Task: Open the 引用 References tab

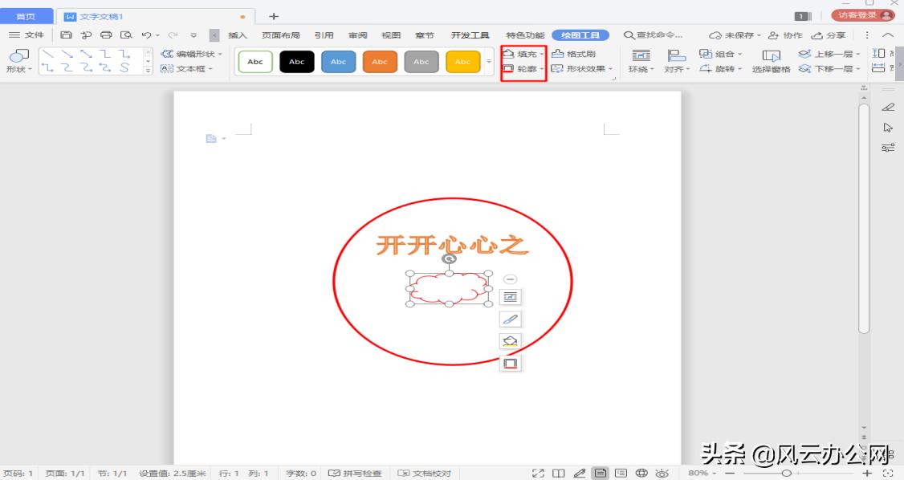Action: click(324, 35)
